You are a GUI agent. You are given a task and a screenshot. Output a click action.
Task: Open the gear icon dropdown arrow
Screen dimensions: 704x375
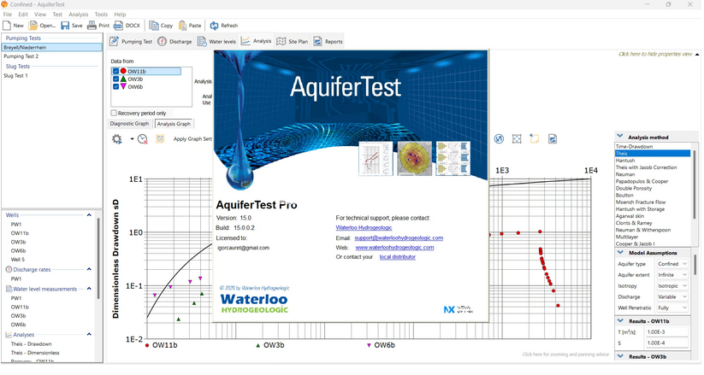[132, 139]
